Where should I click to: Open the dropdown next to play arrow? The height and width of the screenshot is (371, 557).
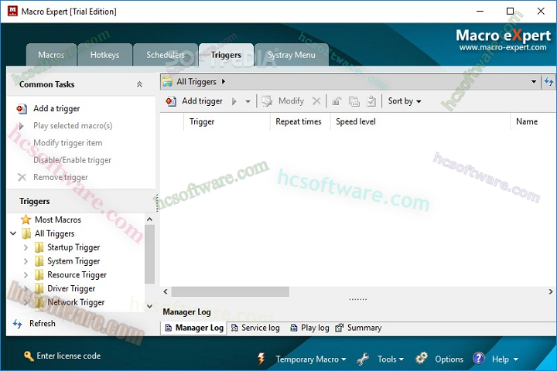(248, 101)
